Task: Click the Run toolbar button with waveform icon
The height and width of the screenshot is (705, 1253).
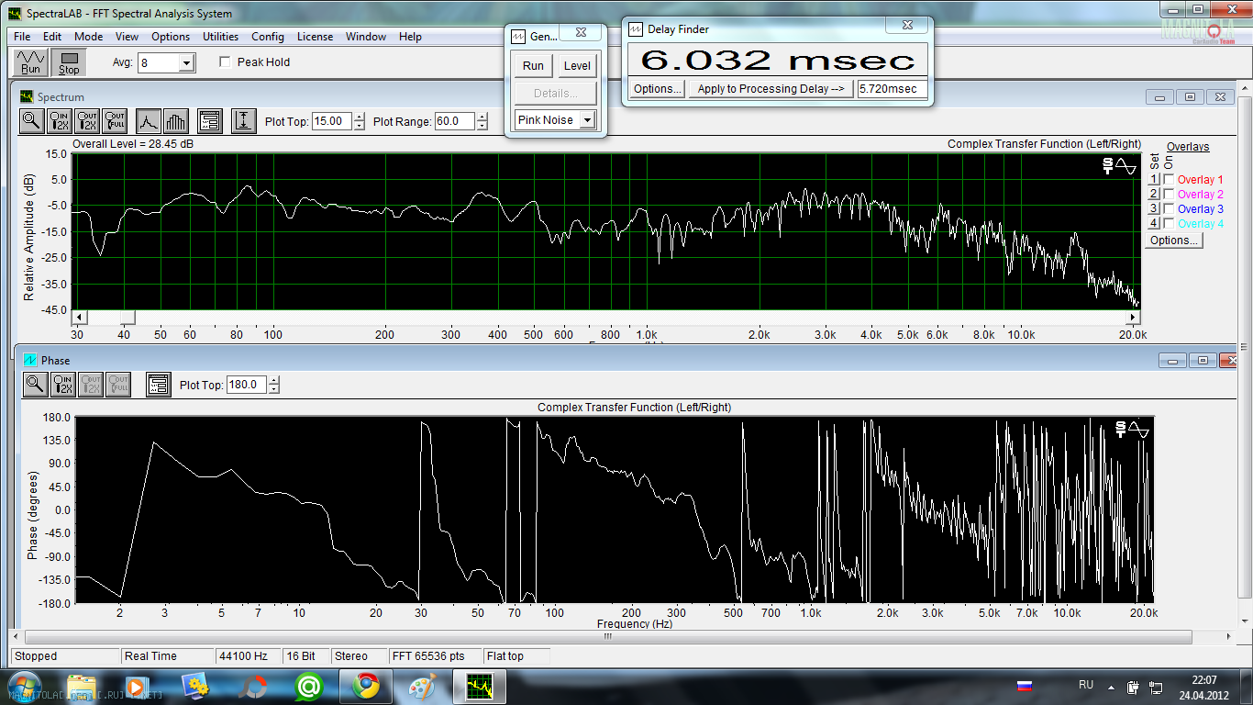Action: point(30,62)
